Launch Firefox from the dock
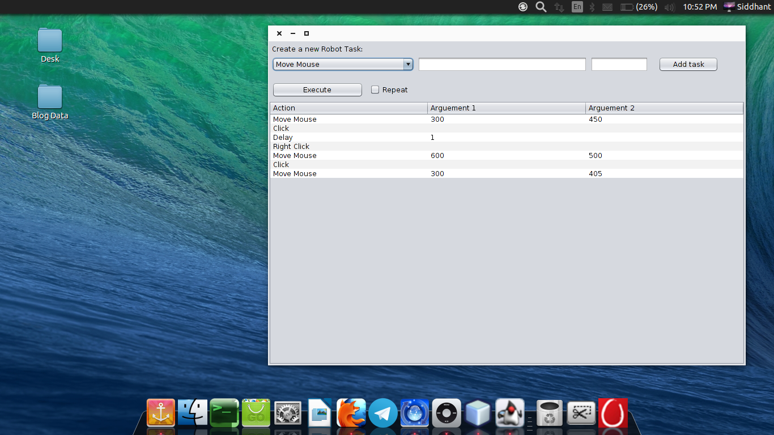This screenshot has height=435, width=774. tap(351, 414)
